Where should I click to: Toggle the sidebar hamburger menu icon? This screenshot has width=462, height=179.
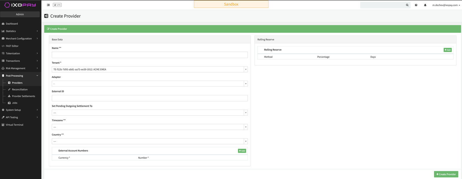pyautogui.click(x=48, y=5)
